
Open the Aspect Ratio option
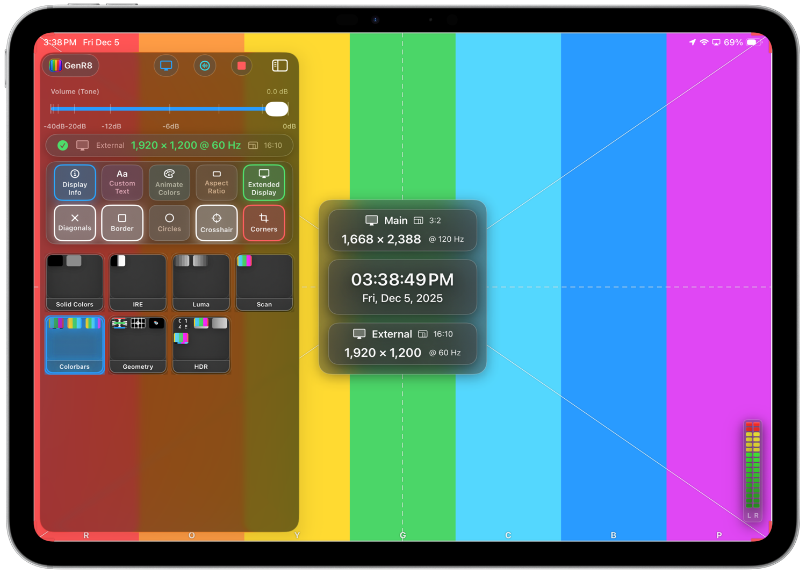coord(217,183)
